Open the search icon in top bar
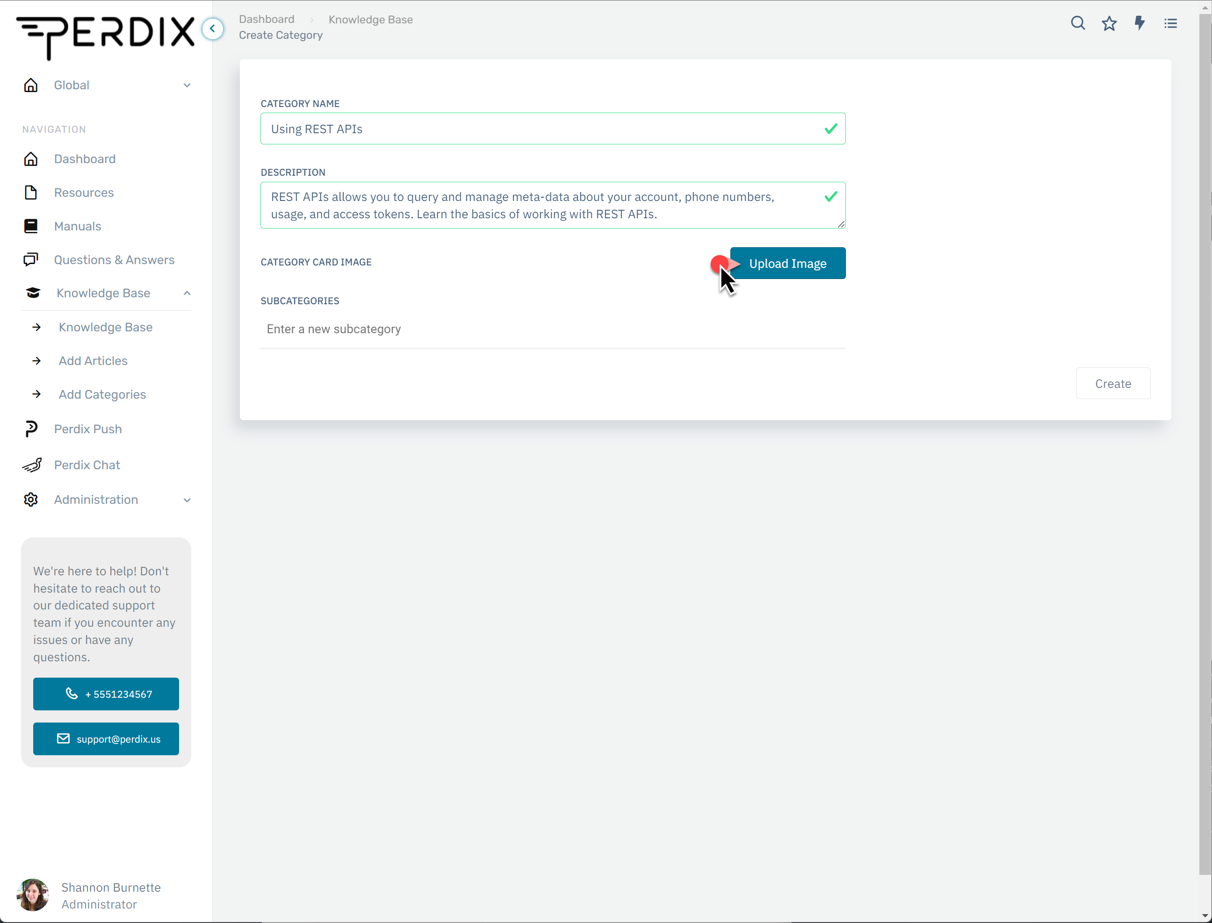The height and width of the screenshot is (923, 1212). point(1077,23)
